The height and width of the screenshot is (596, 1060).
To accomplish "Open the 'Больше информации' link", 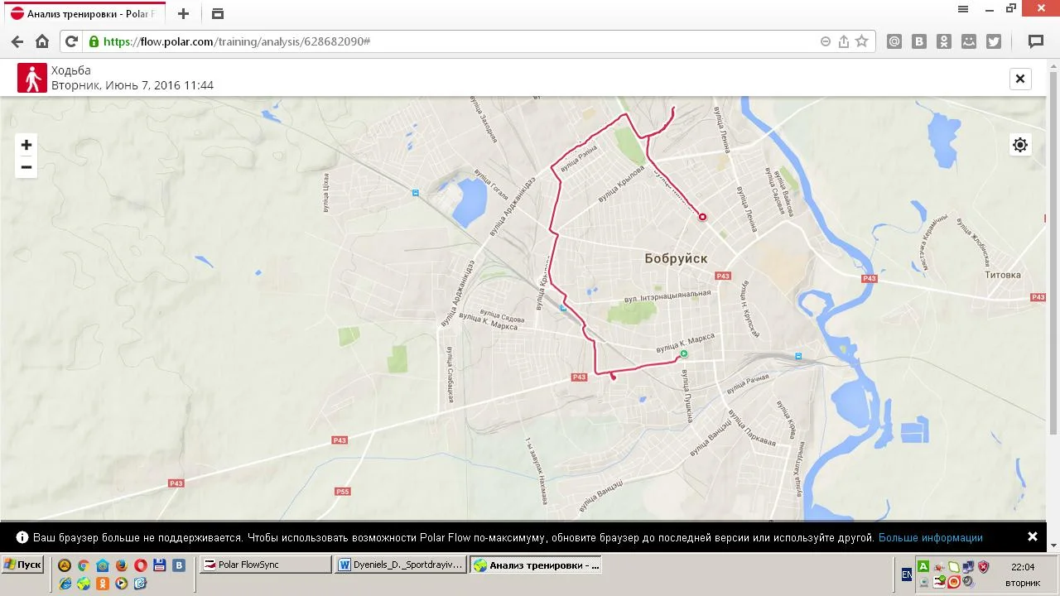I will [931, 538].
